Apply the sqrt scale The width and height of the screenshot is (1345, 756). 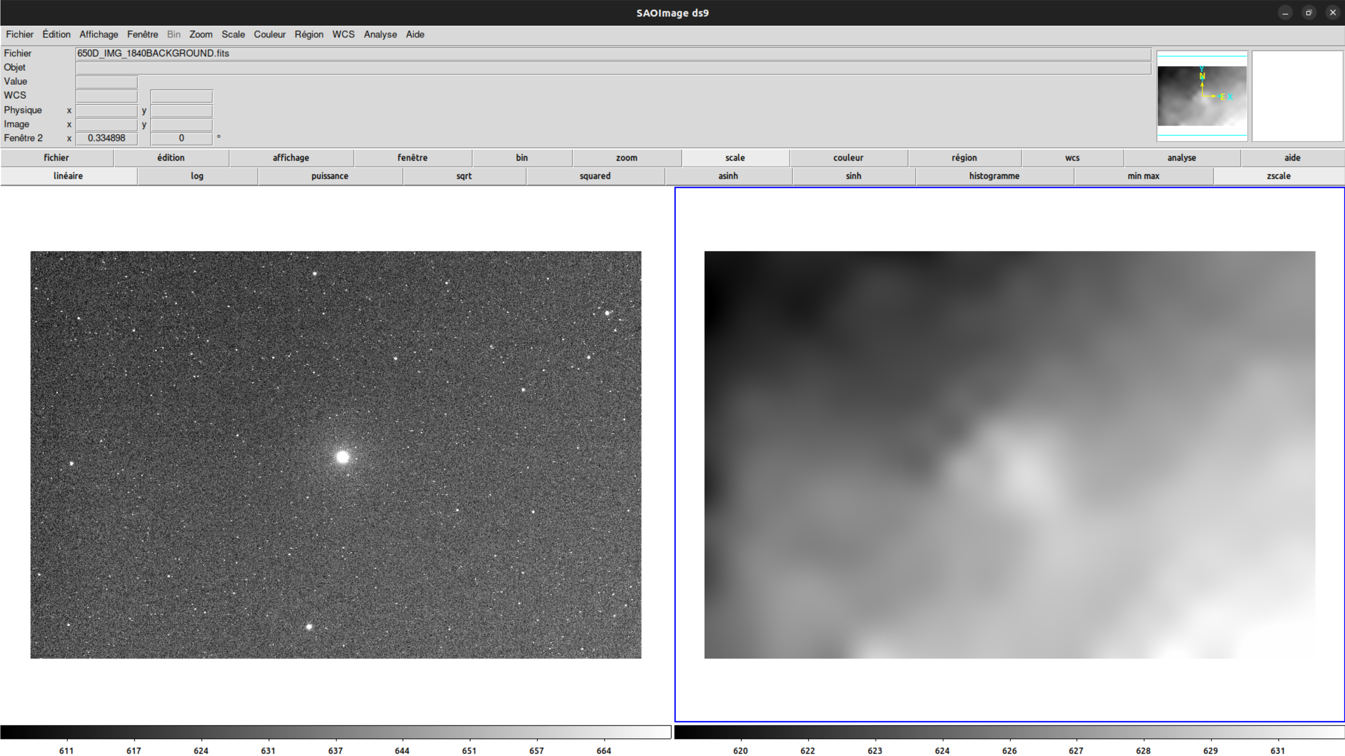(x=464, y=176)
